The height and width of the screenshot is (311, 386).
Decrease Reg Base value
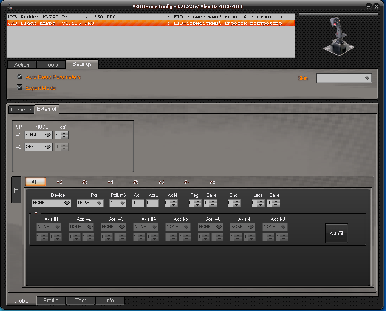[213, 205]
